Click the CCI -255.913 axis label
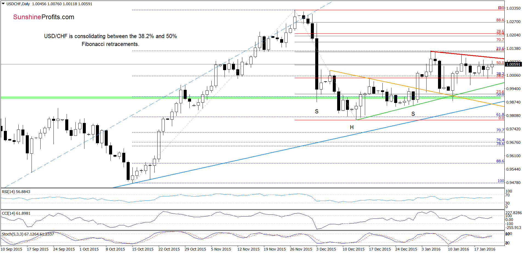This screenshot has height=253, width=523. click(x=513, y=228)
